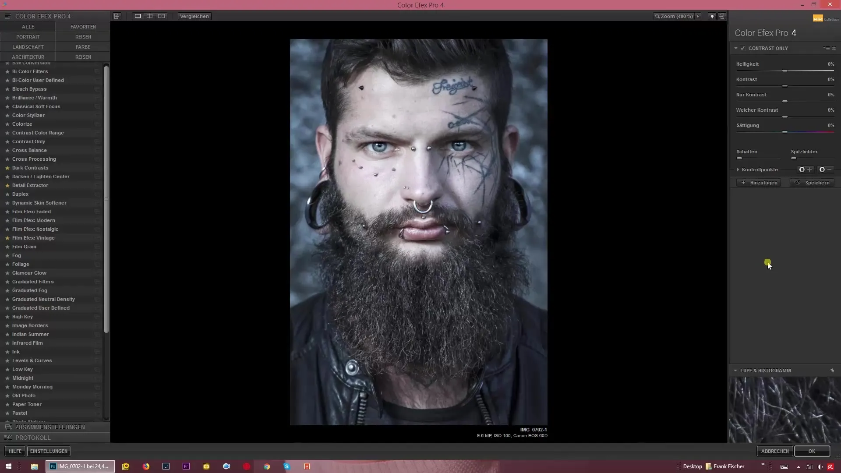
Task: Toggle favorite star for Midnight
Action: click(x=7, y=378)
